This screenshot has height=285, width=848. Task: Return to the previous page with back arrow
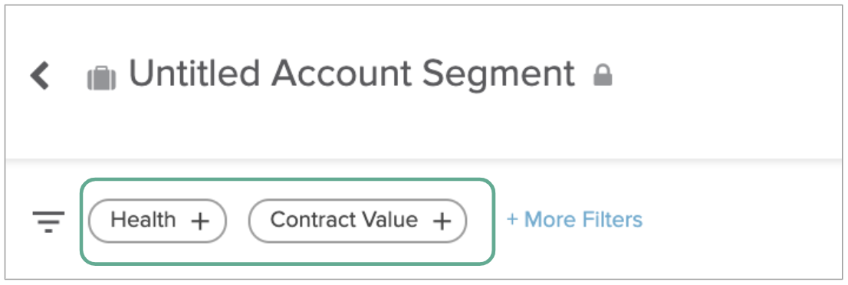coord(40,75)
